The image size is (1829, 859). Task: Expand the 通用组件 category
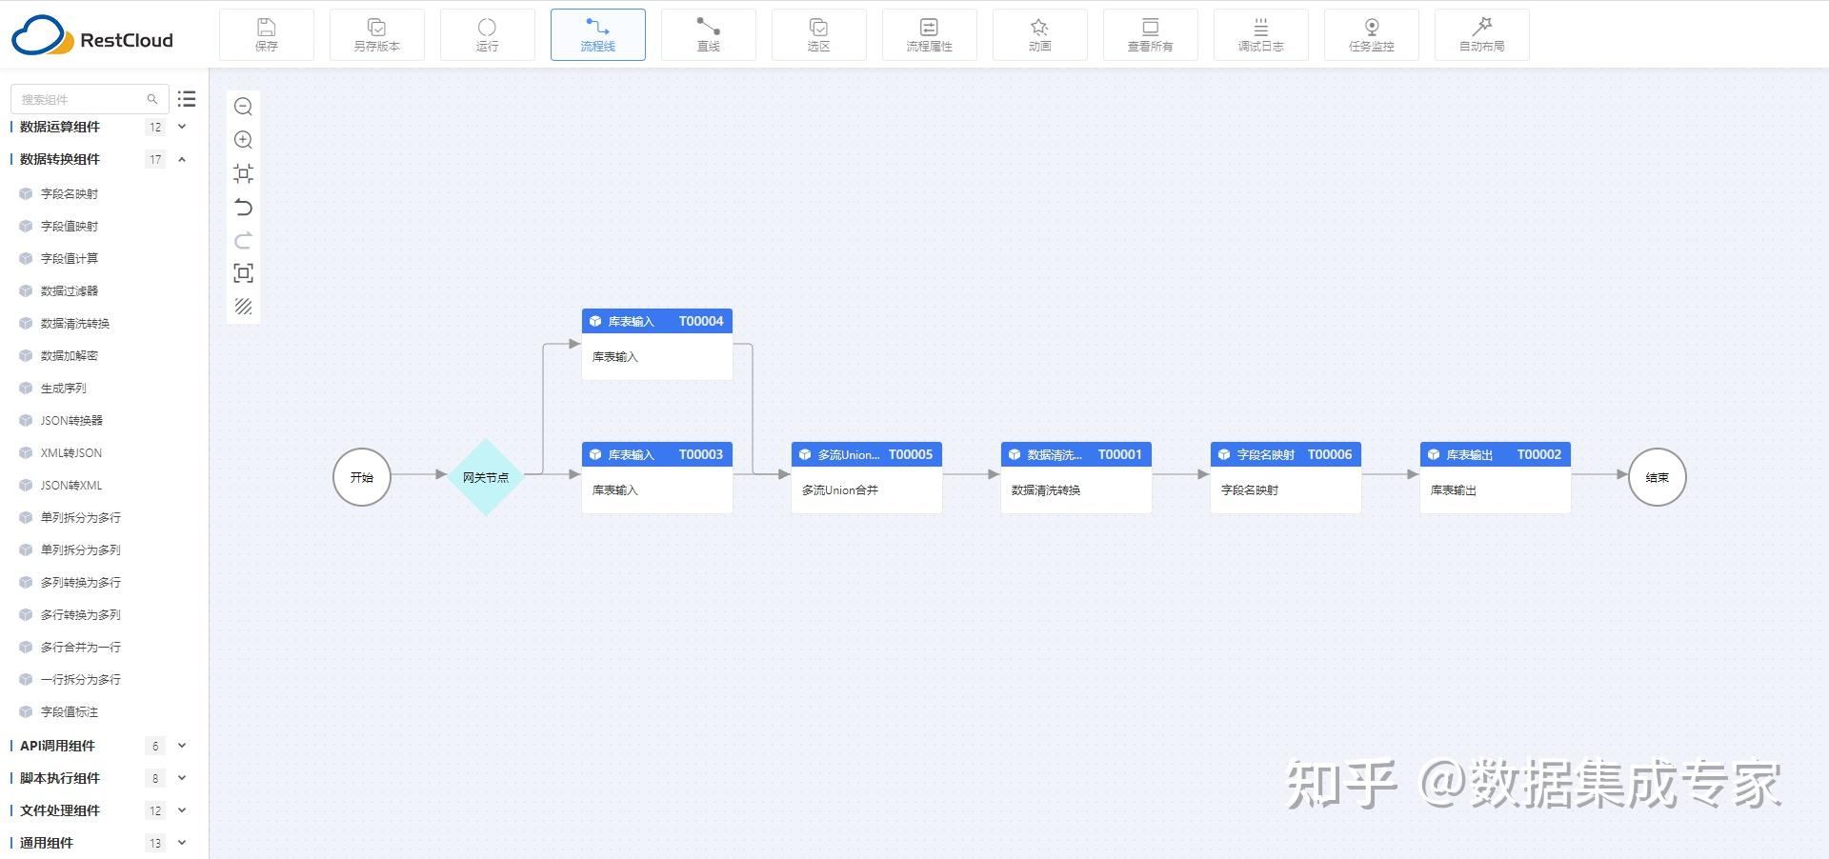(182, 843)
